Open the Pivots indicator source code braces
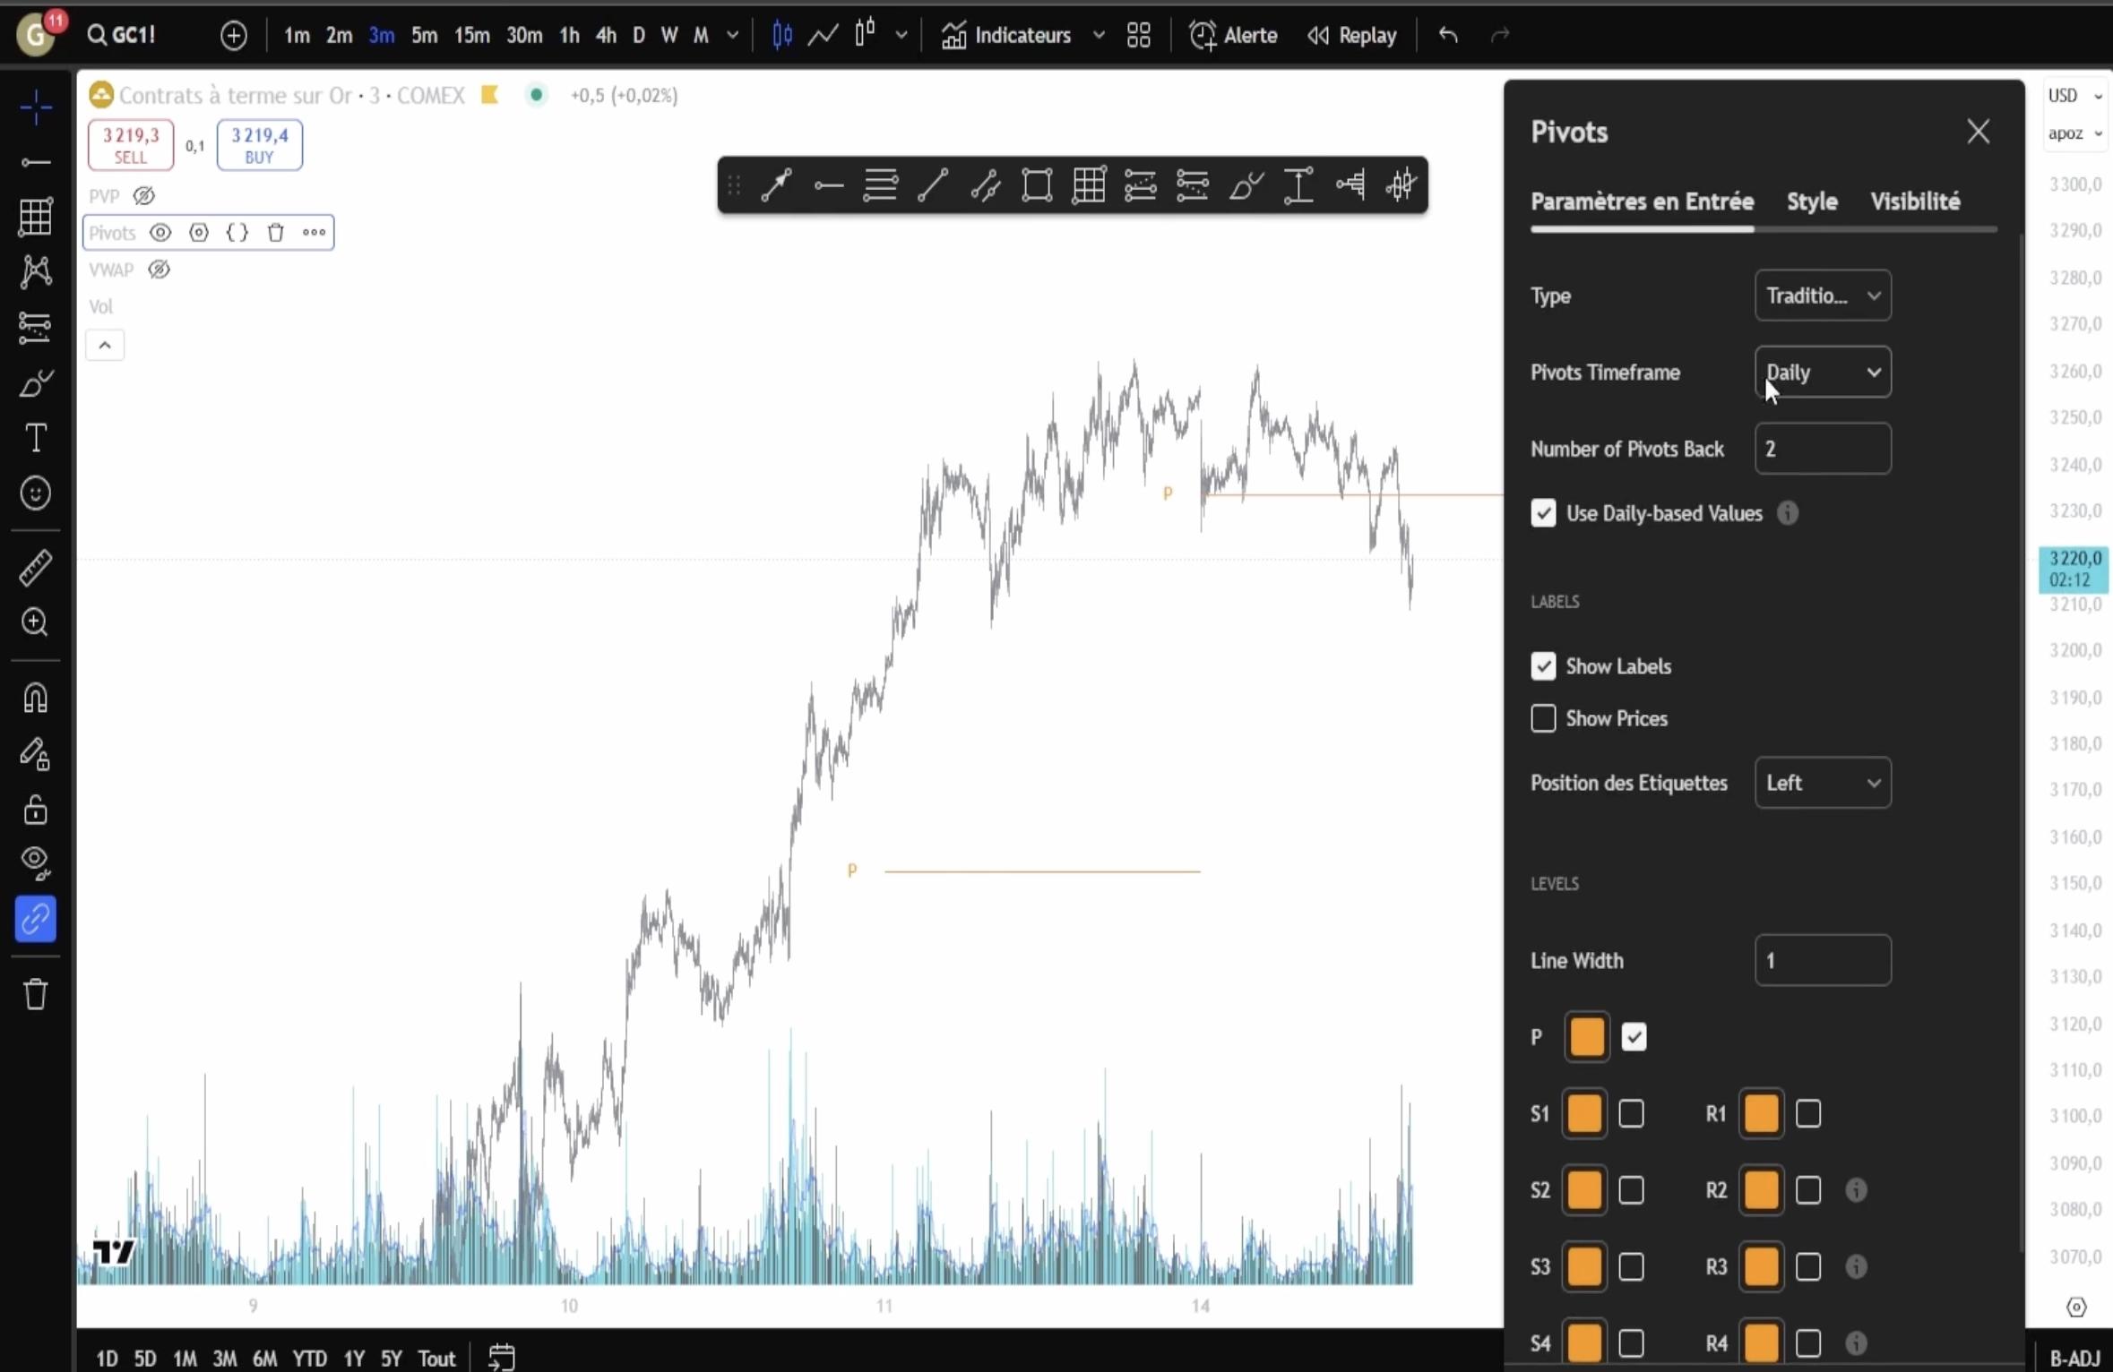This screenshot has width=2113, height=1372. tap(237, 232)
